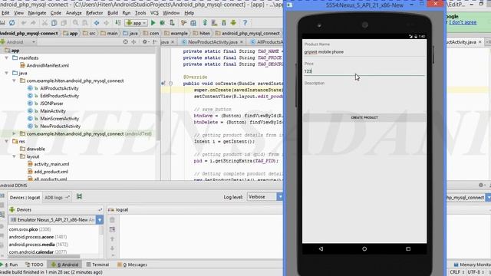Open the Build menu
The width and height of the screenshot is (491, 276).
point(113,13)
